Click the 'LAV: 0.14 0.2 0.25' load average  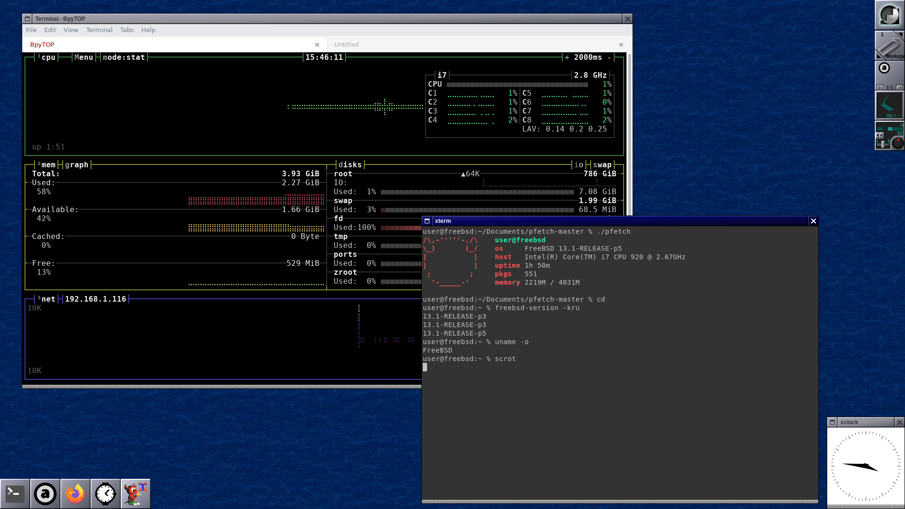565,129
